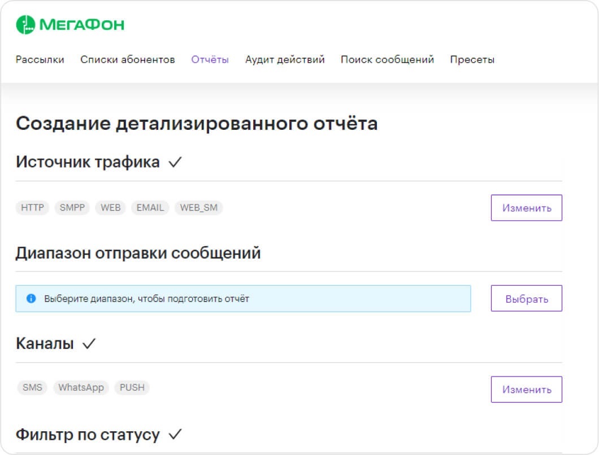
Task: Click the blue info icon in range notice
Action: point(31,299)
